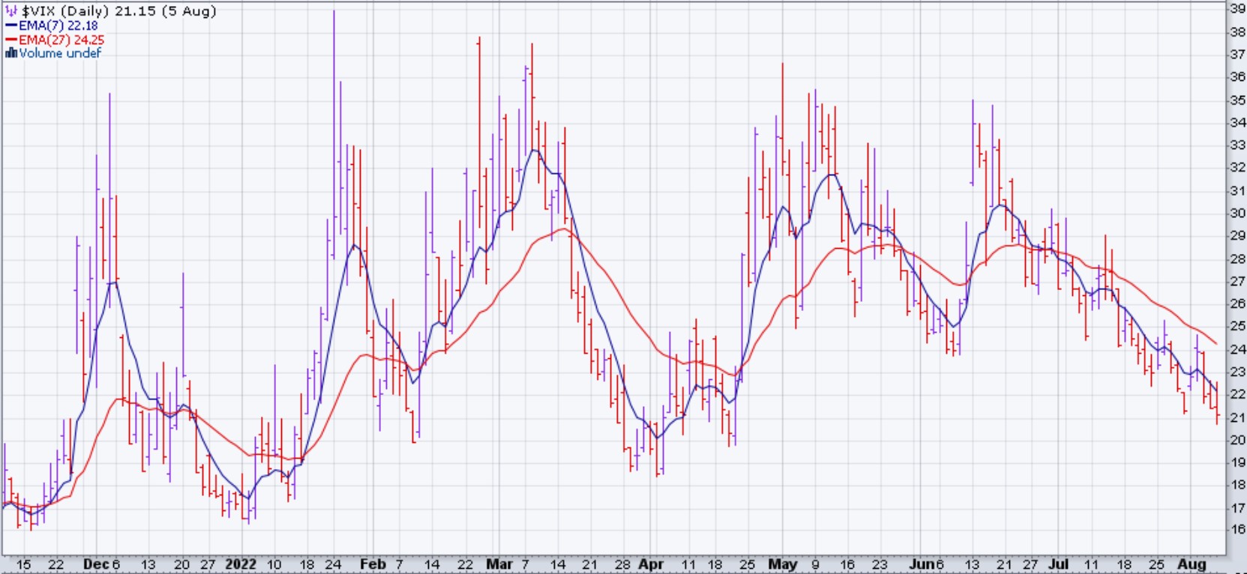Click the 16 value on price axis
1247x574 pixels.
1237,529
